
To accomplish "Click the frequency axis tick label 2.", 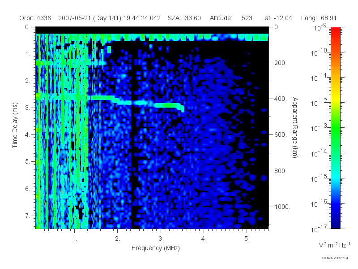I will pos(118,239).
